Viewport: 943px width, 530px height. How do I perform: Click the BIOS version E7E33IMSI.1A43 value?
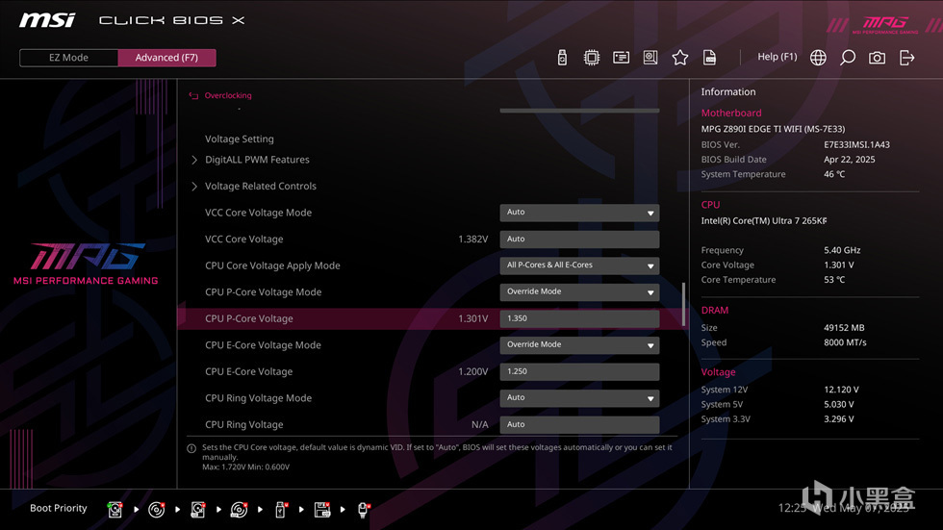(x=856, y=145)
